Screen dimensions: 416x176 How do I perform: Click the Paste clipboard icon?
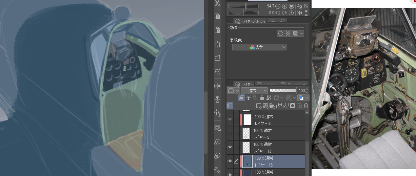217,30
